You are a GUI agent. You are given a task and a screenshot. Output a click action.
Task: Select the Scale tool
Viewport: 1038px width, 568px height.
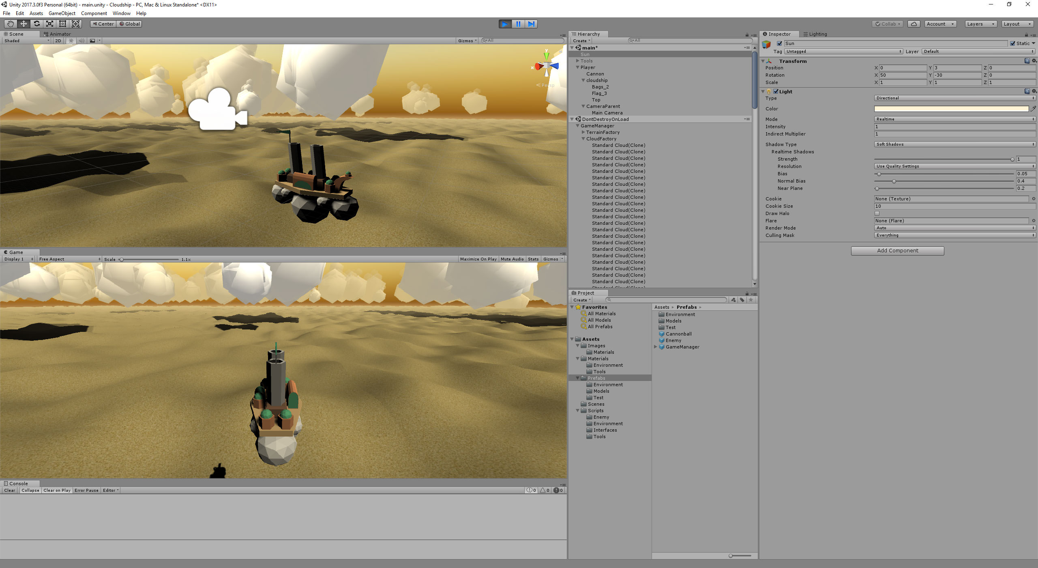[49, 24]
